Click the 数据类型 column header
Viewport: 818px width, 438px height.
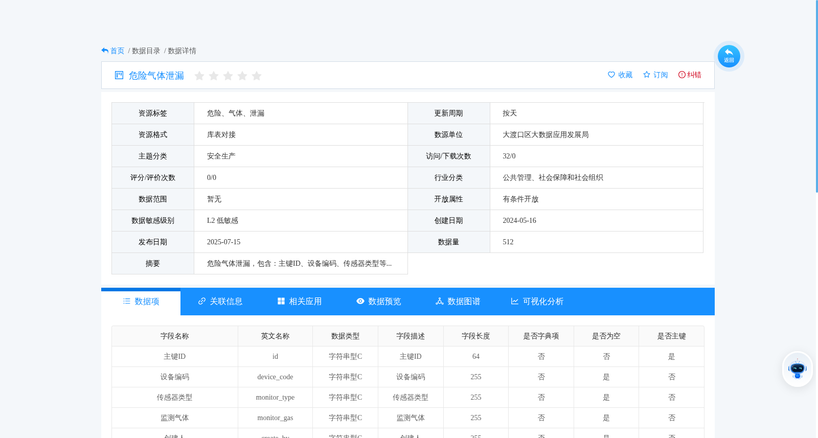345,336
